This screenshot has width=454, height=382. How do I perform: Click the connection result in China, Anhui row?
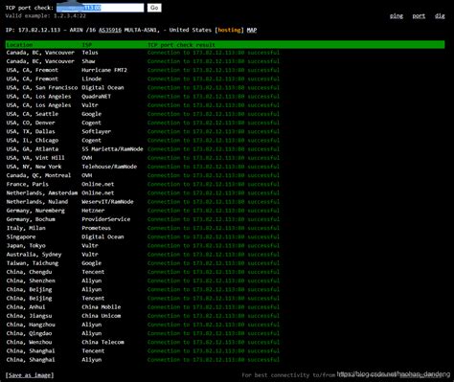tap(214, 307)
